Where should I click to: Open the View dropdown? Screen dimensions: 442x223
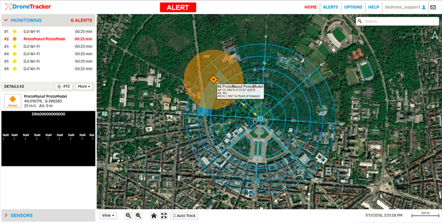coord(108,215)
